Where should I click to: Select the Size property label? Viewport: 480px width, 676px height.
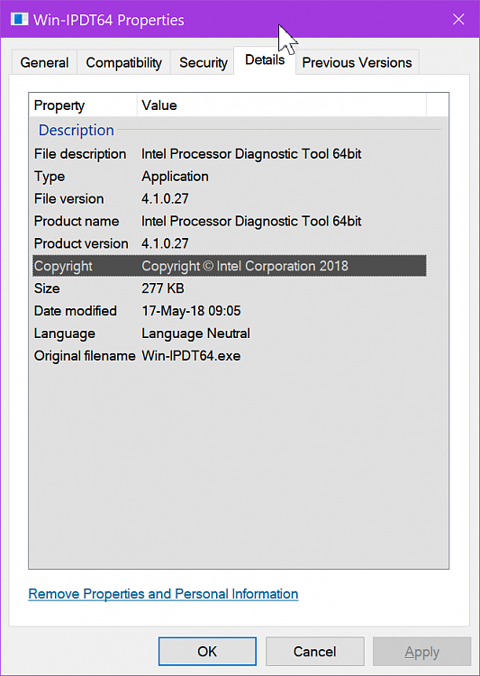coord(47,288)
